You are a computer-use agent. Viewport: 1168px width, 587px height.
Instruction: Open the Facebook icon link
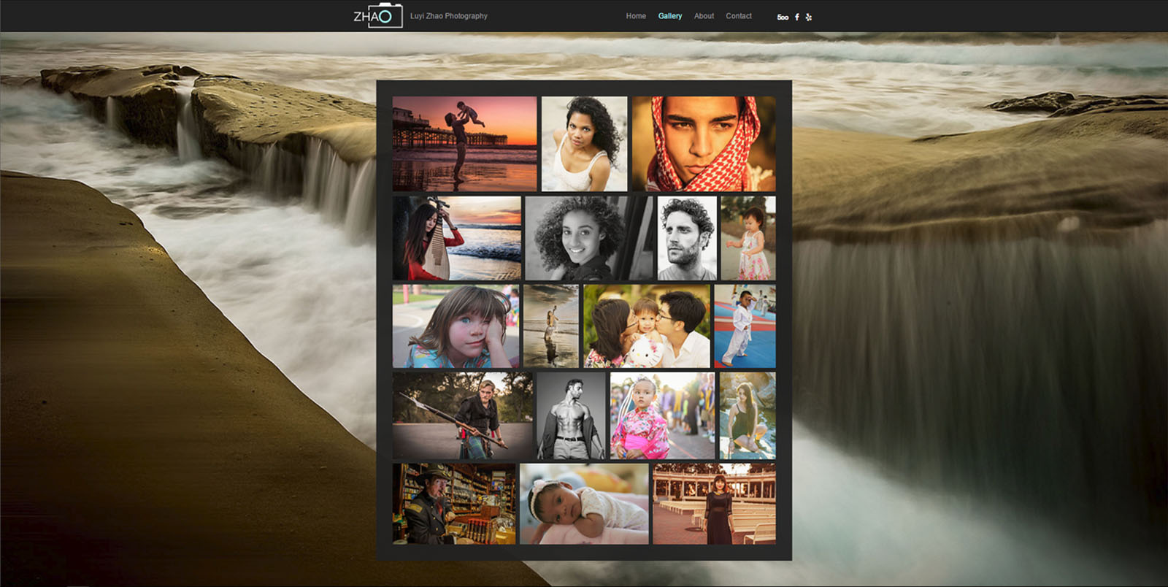point(796,17)
